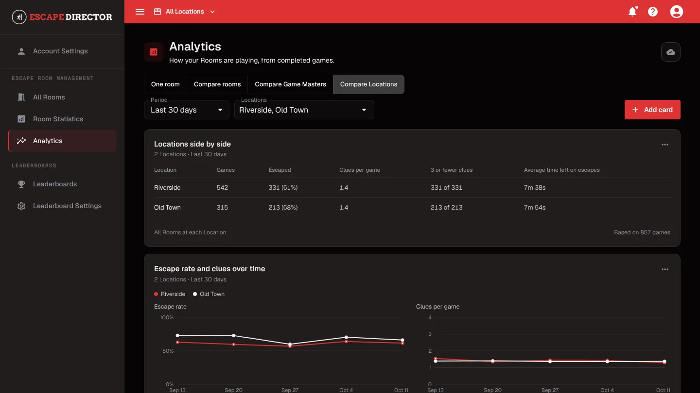Viewport: 700px width, 393px height.
Task: Open the user account avatar menu
Action: (x=677, y=12)
